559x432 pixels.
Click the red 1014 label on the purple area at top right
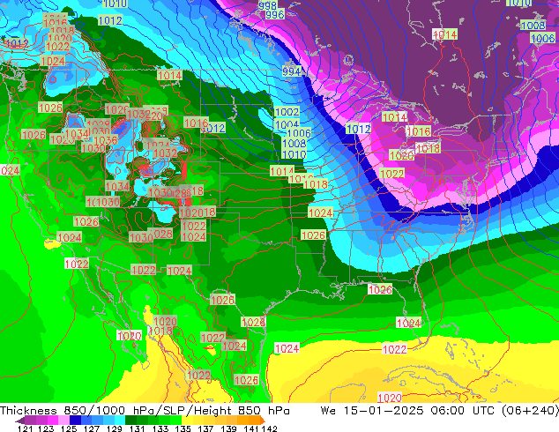point(444,34)
